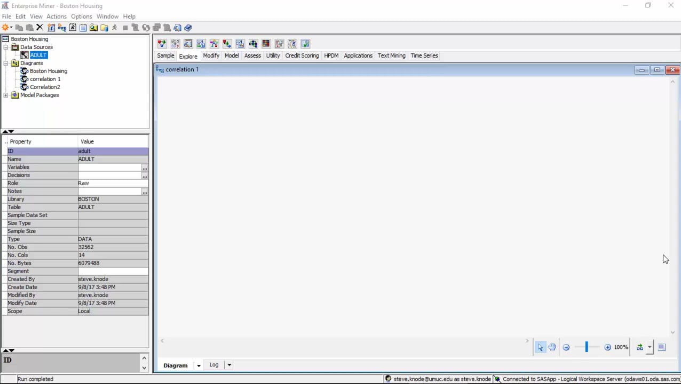
Task: Open the layout options dropdown arrow
Action: 650,347
